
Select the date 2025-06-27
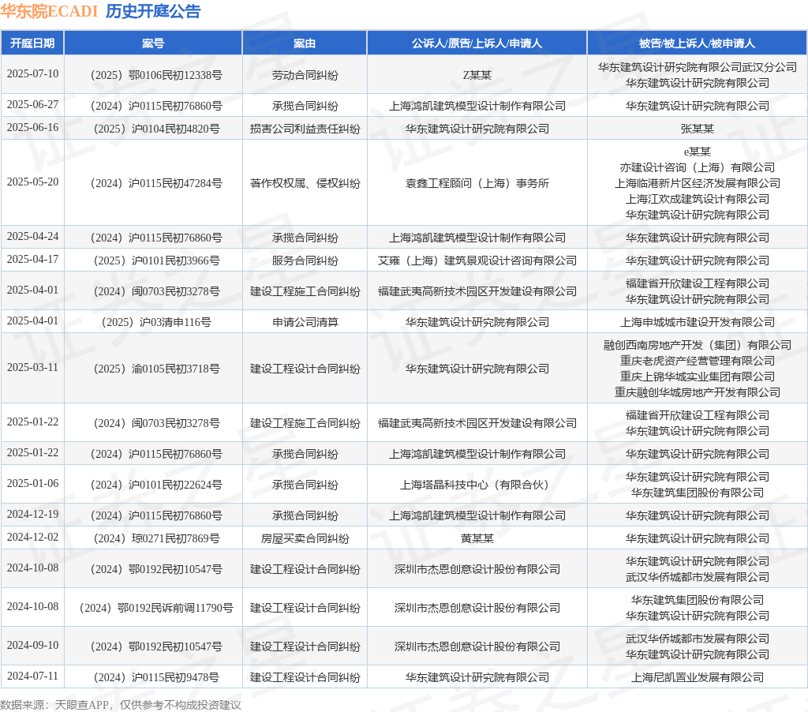tap(32, 105)
